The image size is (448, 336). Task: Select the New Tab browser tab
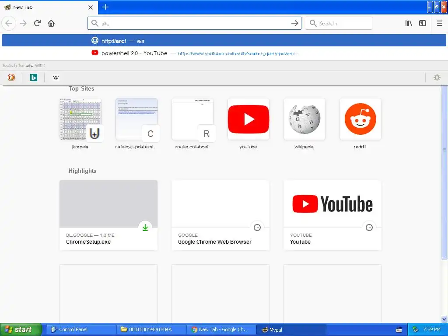pyautogui.click(x=49, y=7)
